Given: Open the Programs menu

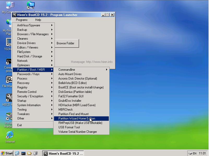Looking at the screenshot, I should coord(22,20).
